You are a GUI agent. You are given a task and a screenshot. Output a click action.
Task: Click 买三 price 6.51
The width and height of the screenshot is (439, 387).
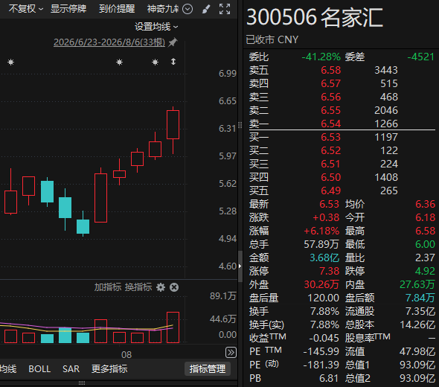pos(330,164)
